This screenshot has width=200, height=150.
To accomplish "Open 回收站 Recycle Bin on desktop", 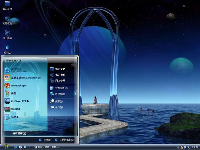I will pos(7,49).
